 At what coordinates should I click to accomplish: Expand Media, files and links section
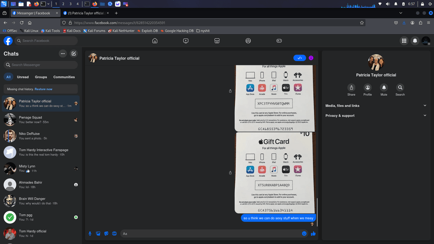pos(376,106)
